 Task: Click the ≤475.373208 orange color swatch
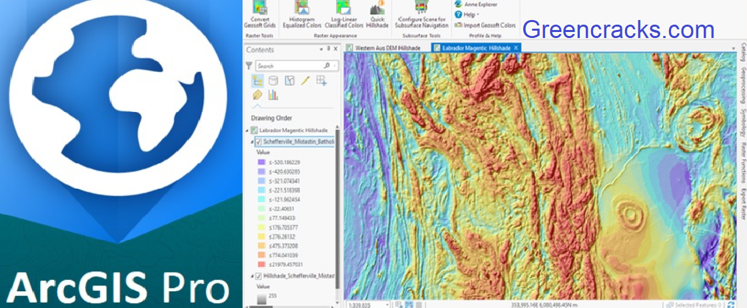pyautogui.click(x=260, y=246)
